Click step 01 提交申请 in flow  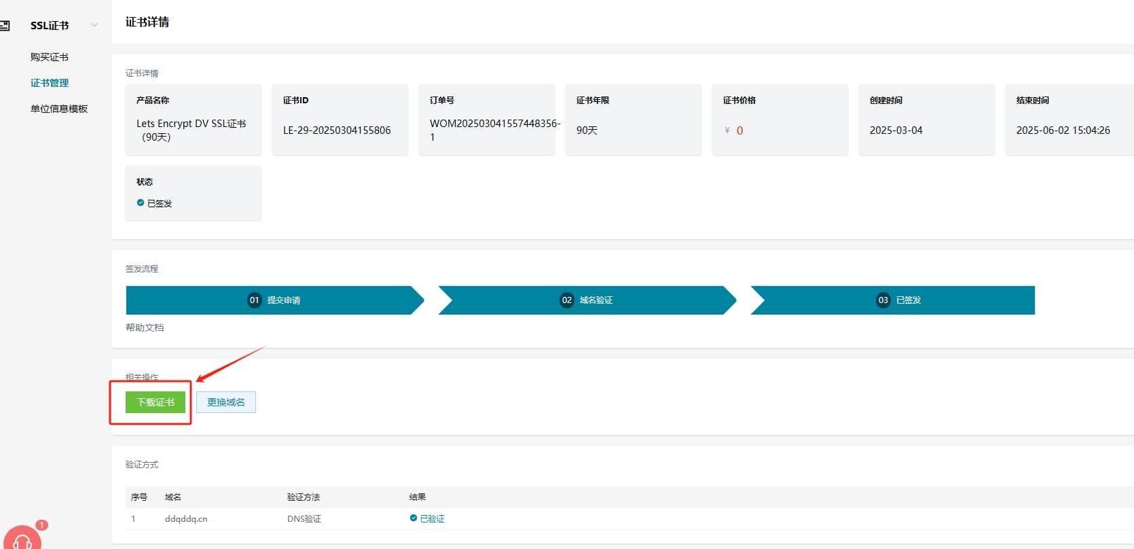[x=274, y=300]
